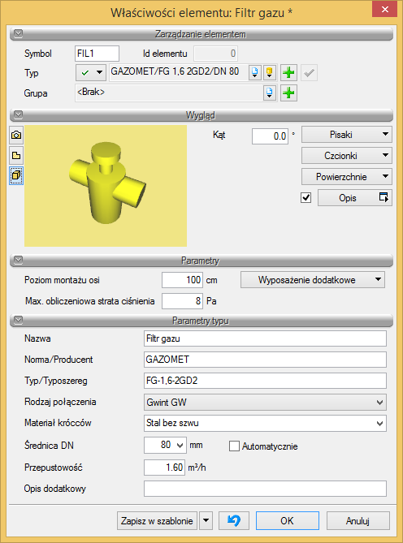403x543 pixels.
Task: Open the folder icon beside the preview
Action: [16, 156]
